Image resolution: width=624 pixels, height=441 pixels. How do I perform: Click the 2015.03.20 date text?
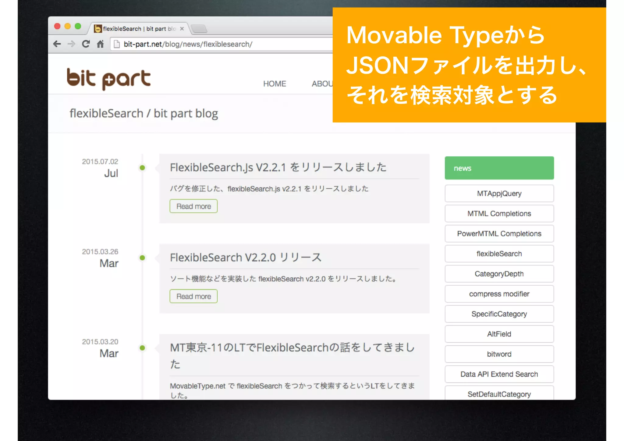point(100,342)
